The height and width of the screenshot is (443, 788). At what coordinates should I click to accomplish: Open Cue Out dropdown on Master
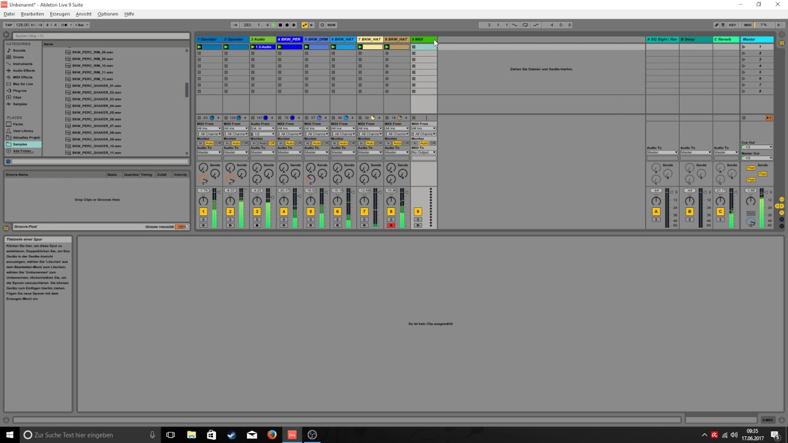[757, 147]
